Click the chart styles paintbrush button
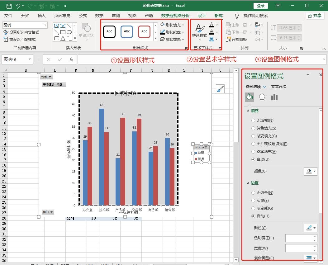Viewport: 328px width, 265px height. click(220, 89)
